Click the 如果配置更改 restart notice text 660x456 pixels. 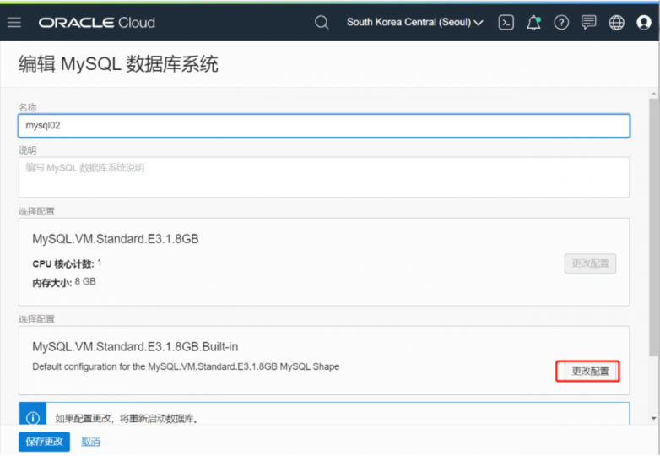[x=127, y=419]
